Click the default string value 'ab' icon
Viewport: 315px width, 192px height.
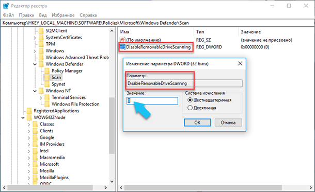point(122,40)
